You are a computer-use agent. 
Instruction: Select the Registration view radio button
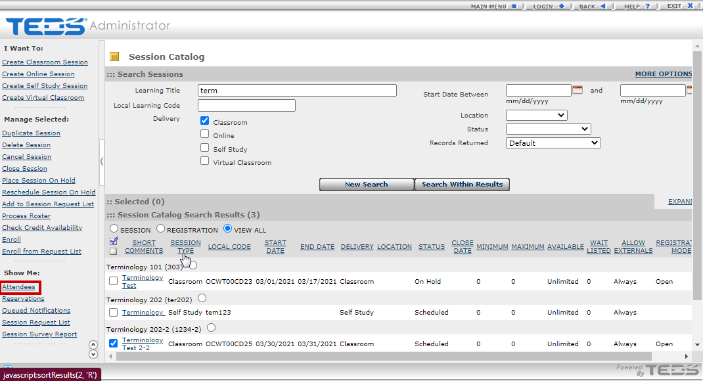[x=160, y=229]
